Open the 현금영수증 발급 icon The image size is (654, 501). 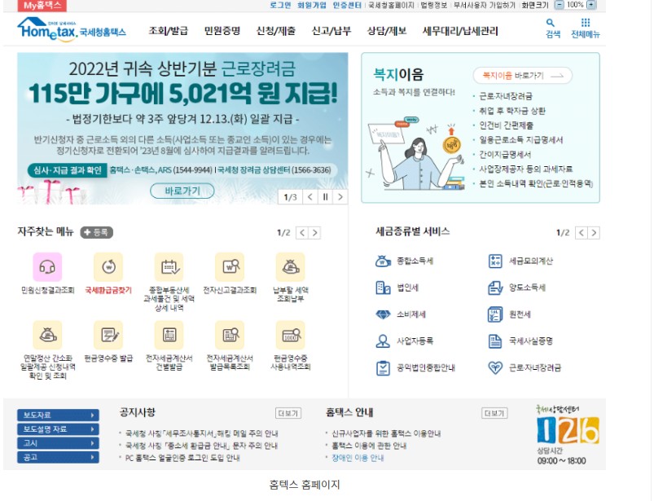coord(108,335)
